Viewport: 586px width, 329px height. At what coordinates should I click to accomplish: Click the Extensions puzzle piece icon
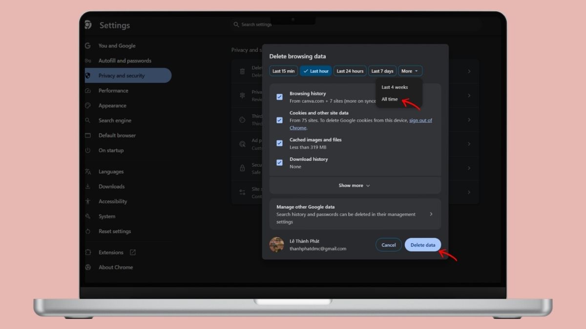click(88, 252)
